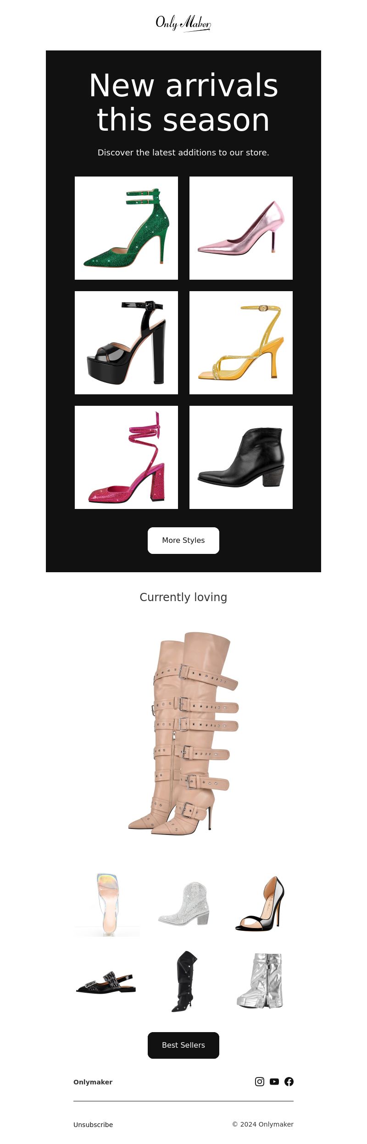Select the clear iridescent mule heel
This screenshot has height=1144, width=367.
pos(107,904)
